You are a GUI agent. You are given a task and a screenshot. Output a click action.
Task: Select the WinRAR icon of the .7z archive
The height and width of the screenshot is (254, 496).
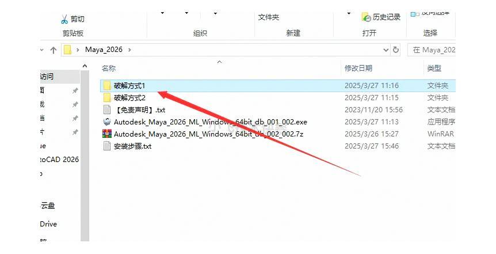(x=107, y=134)
